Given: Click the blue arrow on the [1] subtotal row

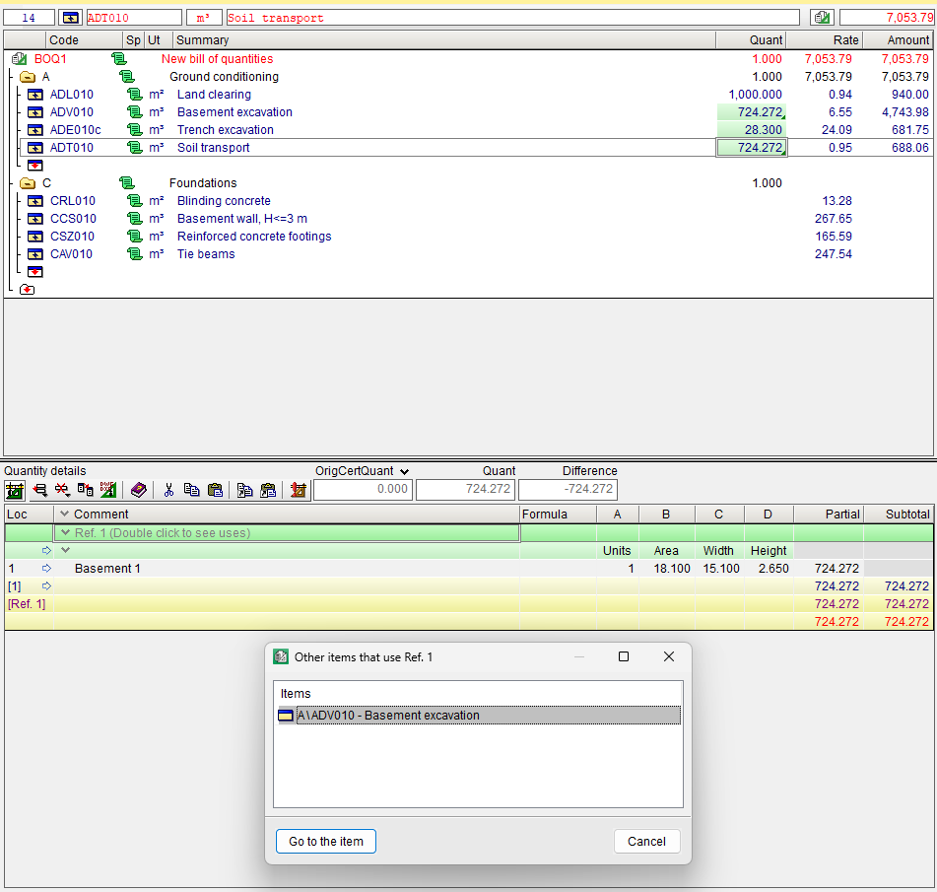Looking at the screenshot, I should coord(46,585).
